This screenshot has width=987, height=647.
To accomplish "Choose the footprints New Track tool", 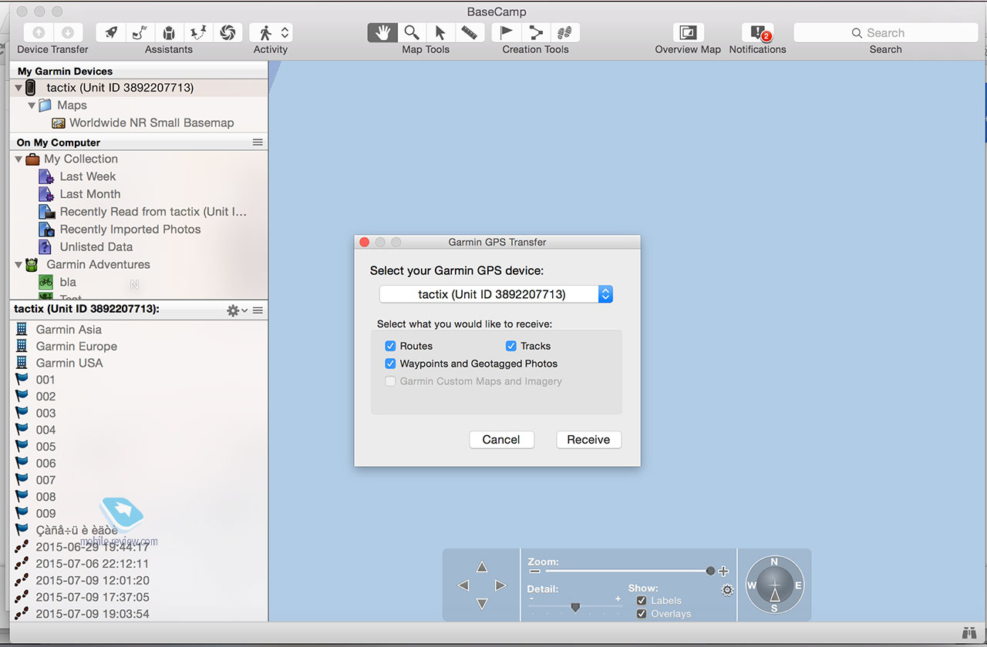I will pos(564,32).
